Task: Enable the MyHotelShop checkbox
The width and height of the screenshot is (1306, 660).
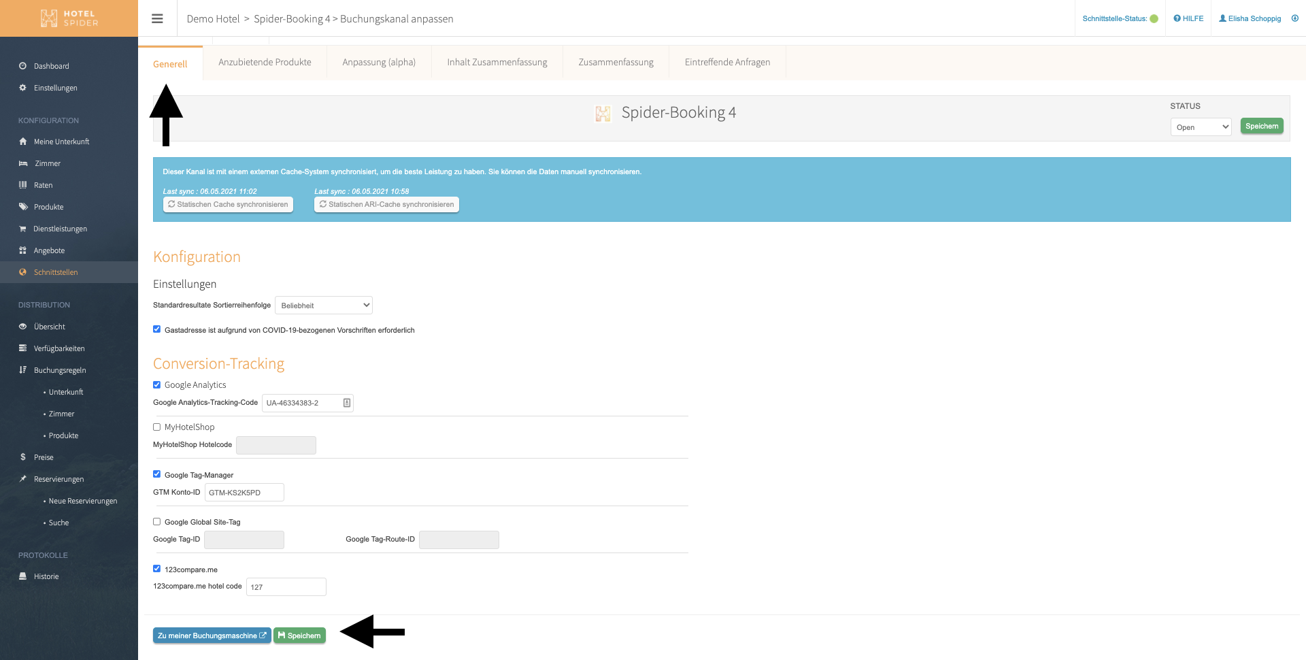Action: point(156,427)
